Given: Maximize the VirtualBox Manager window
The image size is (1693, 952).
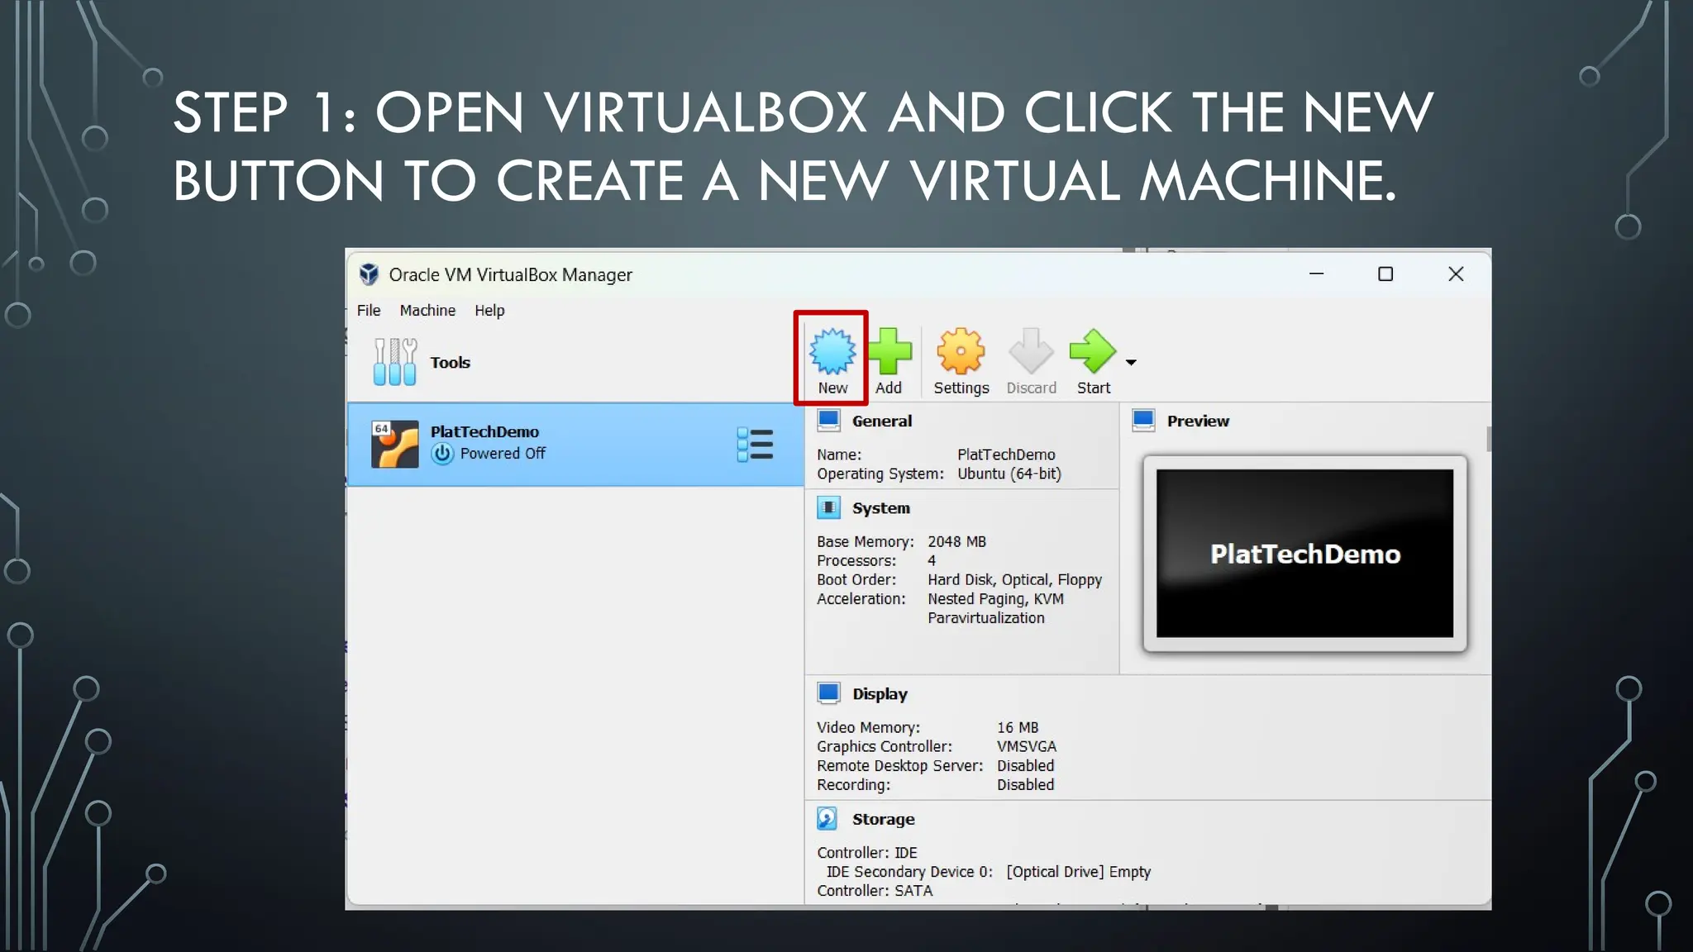Looking at the screenshot, I should (x=1385, y=274).
